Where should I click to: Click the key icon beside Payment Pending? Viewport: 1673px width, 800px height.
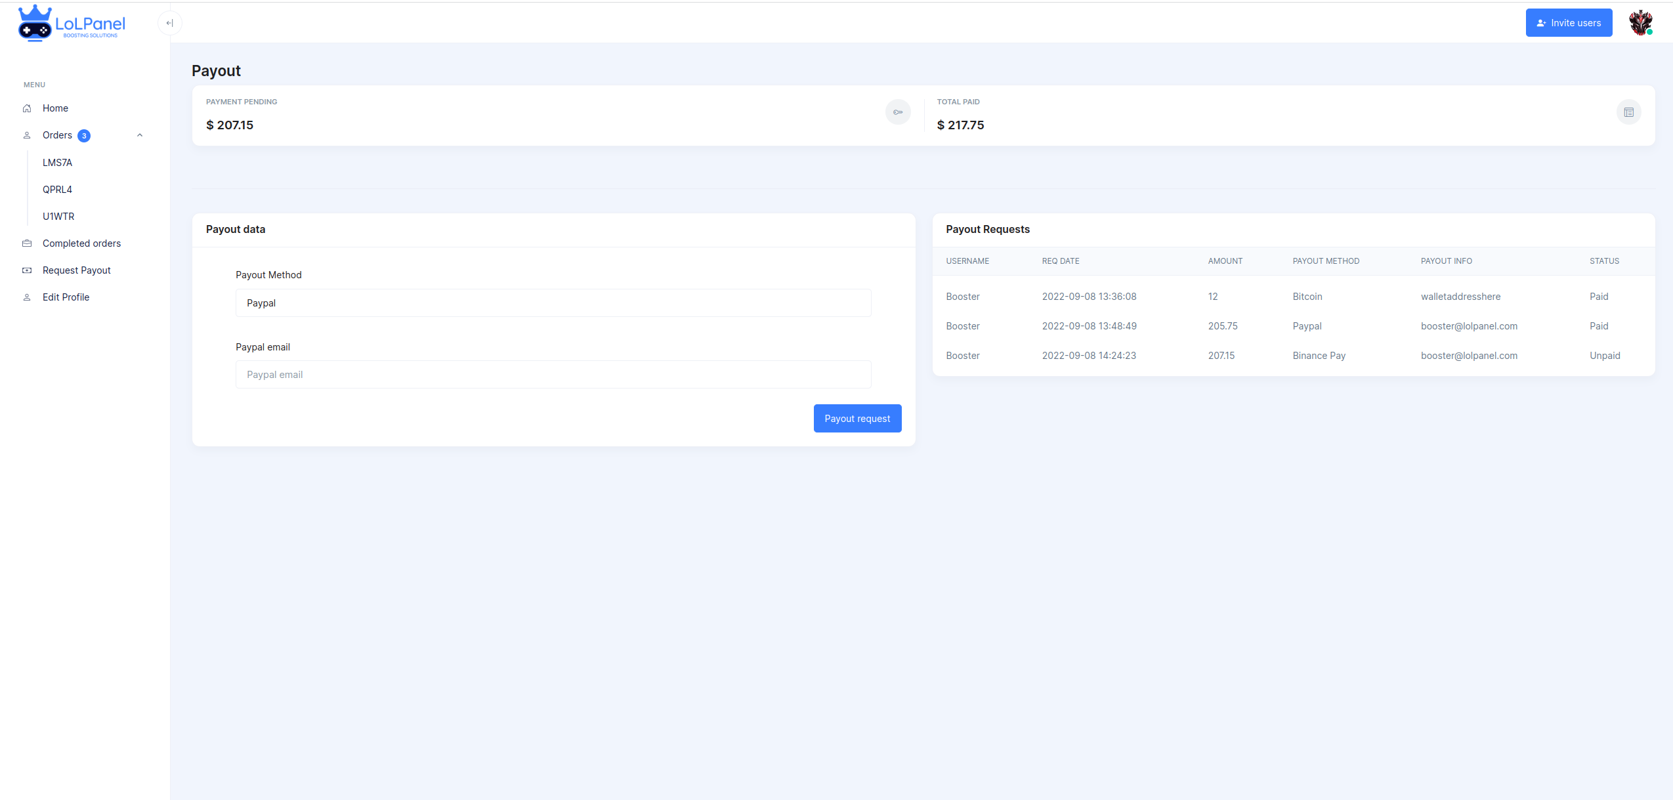pyautogui.click(x=897, y=112)
